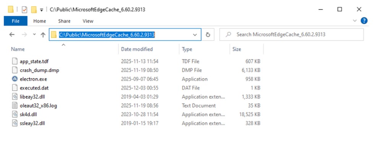The width and height of the screenshot is (376, 154).
Task: Click the date 2025-11-19 08:56
Action: click(x=139, y=106)
